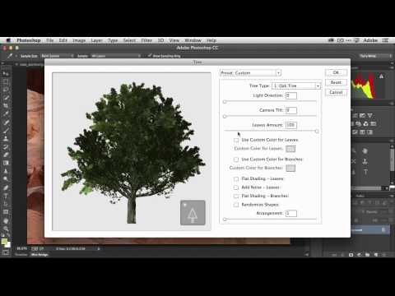
Task: Click the add layer mask icon
Action: [351, 255]
